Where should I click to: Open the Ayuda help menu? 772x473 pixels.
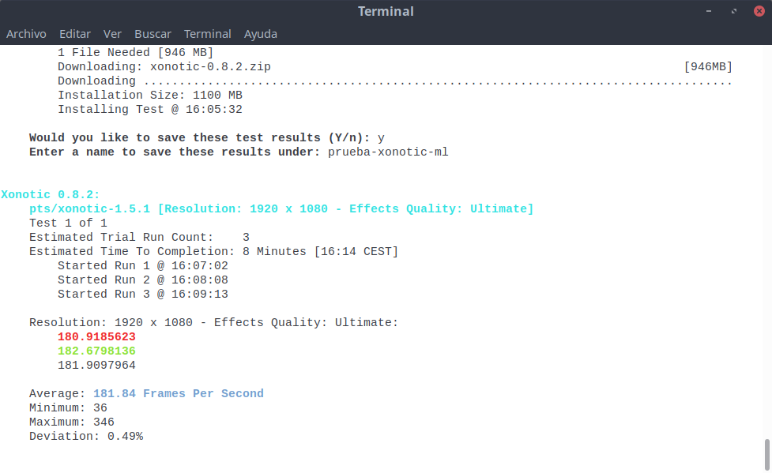pos(260,34)
